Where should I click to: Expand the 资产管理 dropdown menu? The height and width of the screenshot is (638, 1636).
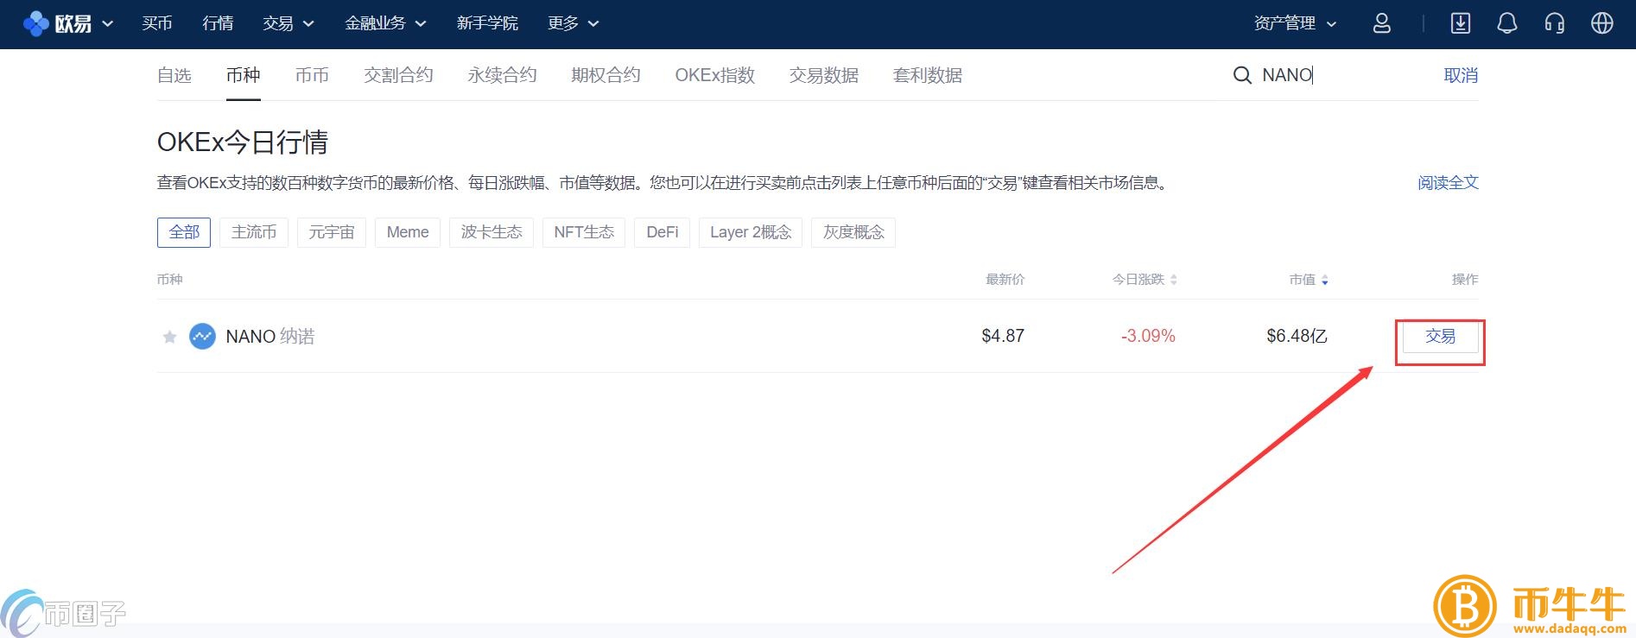click(x=1294, y=23)
